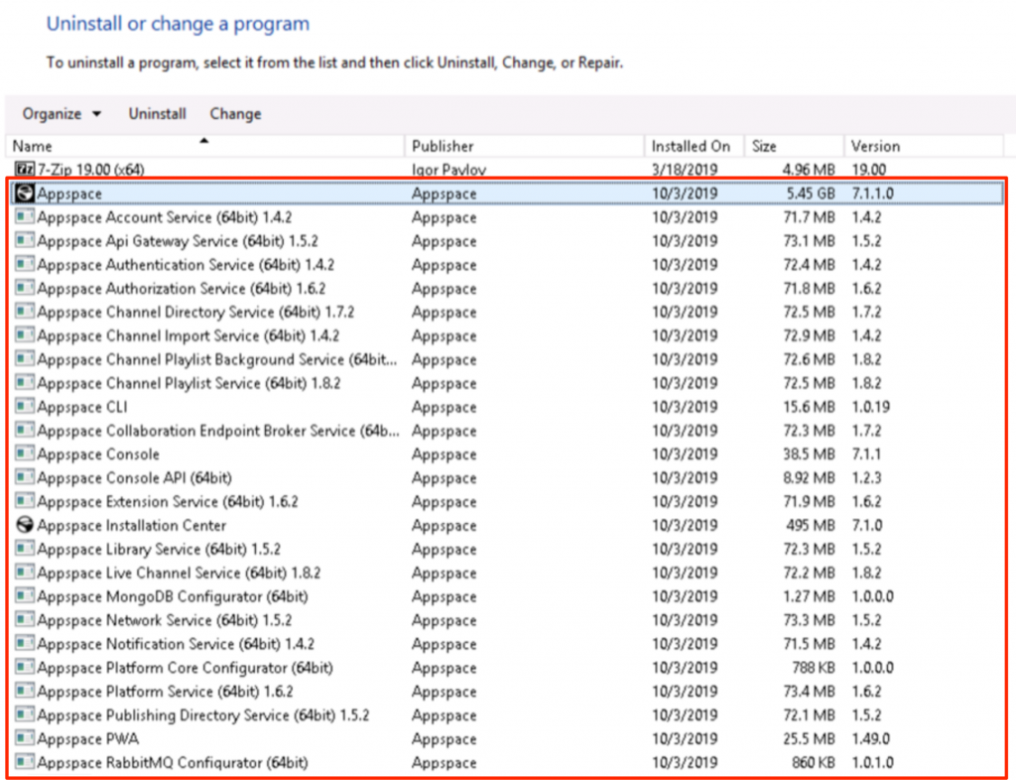Sort by the Version column header

click(x=924, y=146)
